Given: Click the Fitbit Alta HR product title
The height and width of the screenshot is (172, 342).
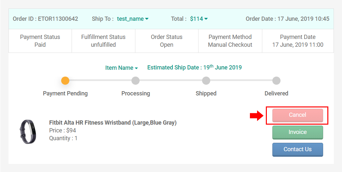Looking at the screenshot, I should (x=113, y=123).
